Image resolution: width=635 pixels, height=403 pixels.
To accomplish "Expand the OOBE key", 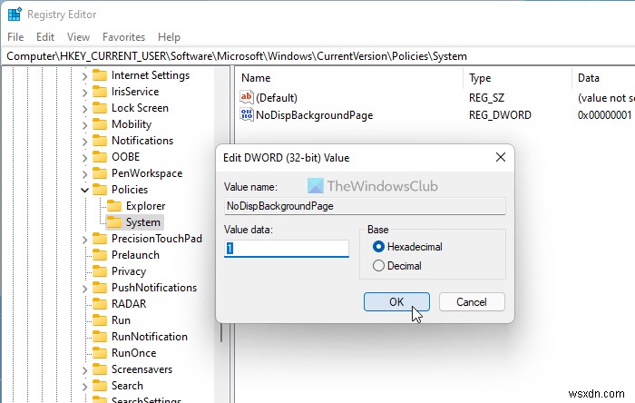I will (x=84, y=158).
